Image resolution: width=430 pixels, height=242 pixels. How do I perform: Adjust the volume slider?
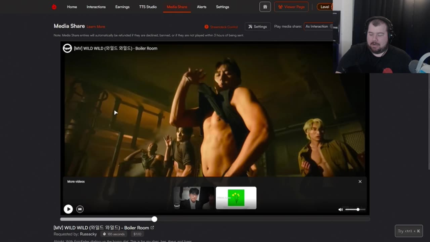[355, 209]
